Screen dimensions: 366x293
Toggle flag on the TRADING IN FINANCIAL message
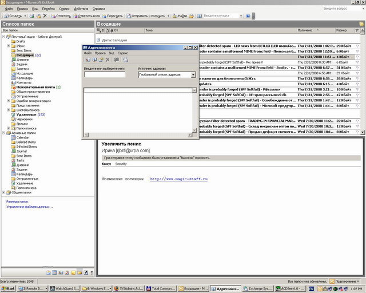click(357, 121)
